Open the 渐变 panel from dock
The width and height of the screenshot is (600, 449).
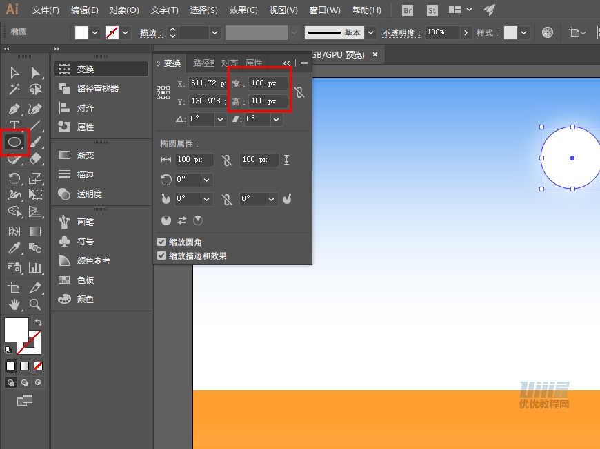(86, 156)
